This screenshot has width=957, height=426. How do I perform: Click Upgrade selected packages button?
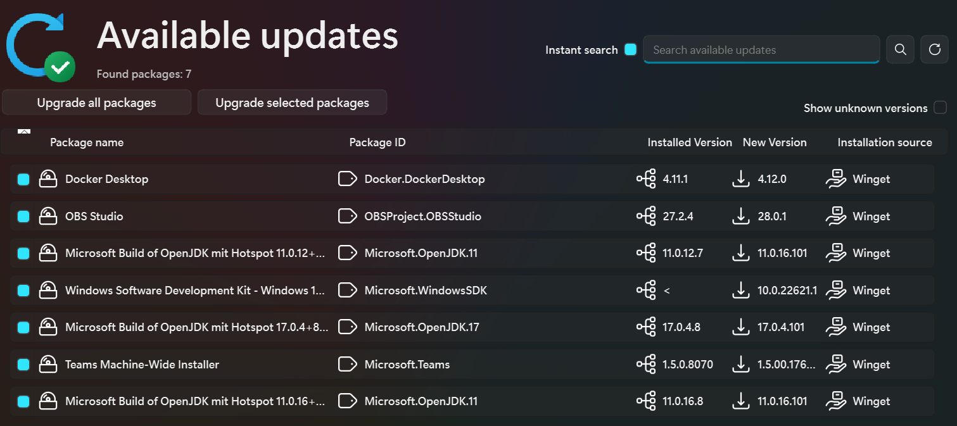tap(292, 103)
